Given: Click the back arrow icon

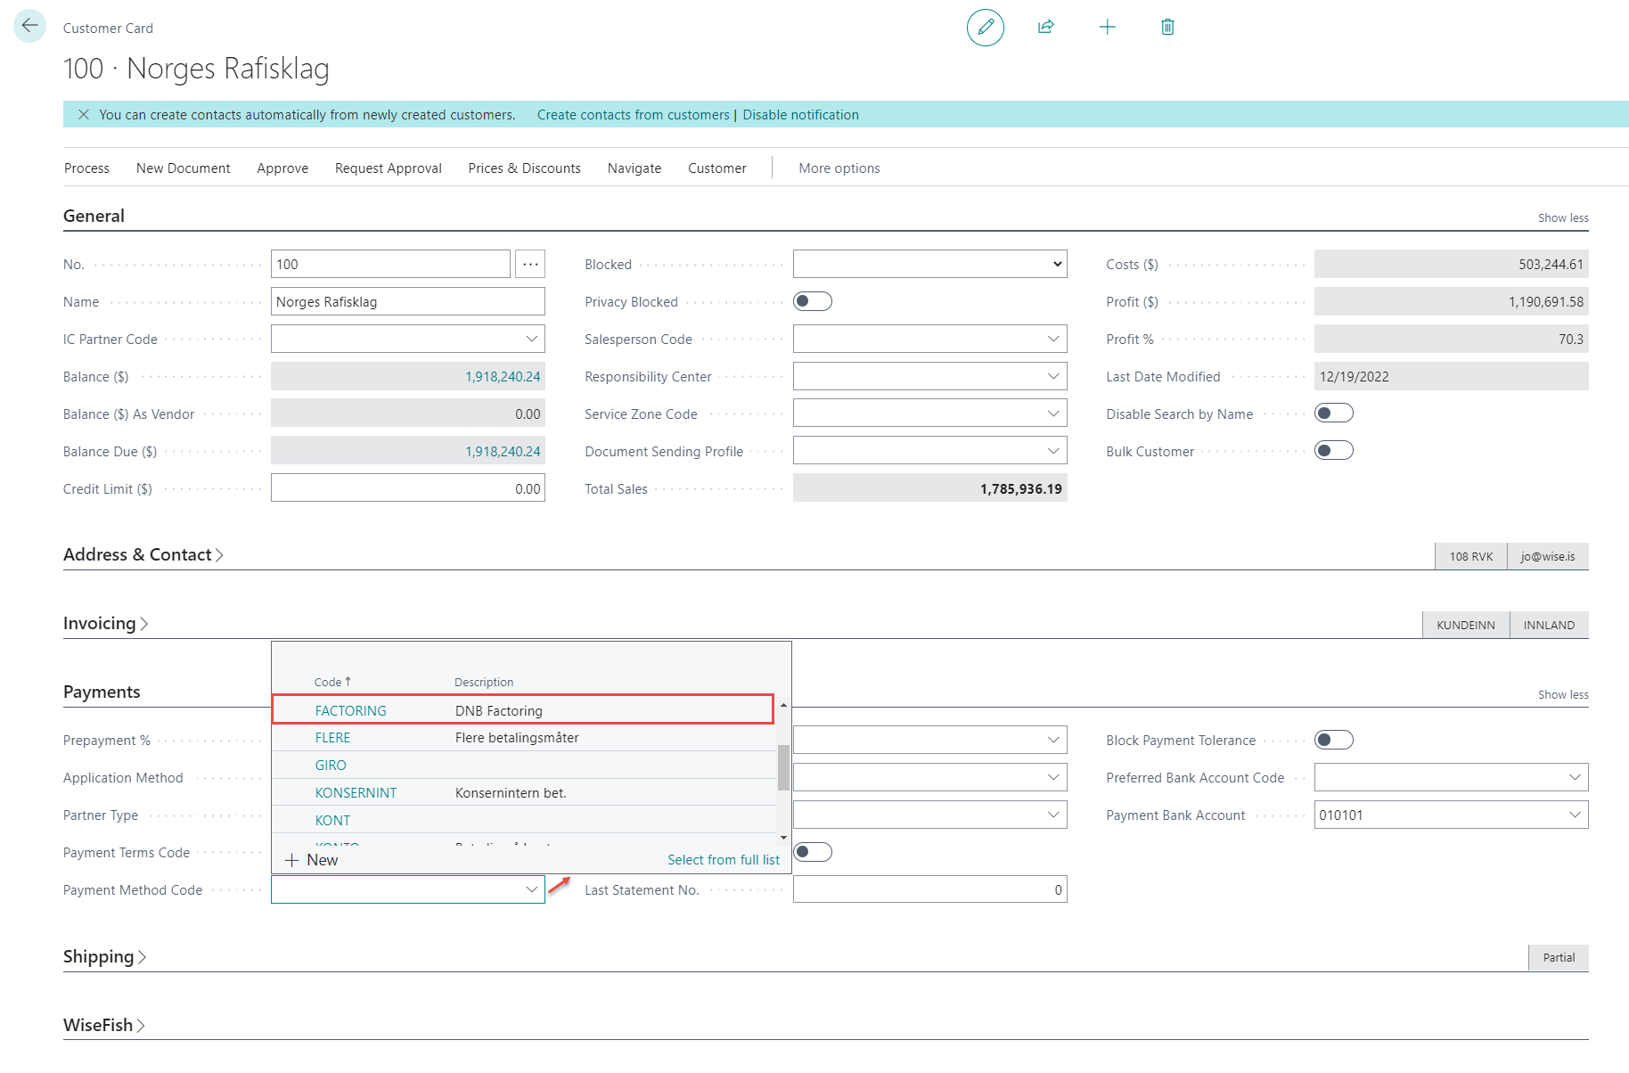Looking at the screenshot, I should 29,27.
